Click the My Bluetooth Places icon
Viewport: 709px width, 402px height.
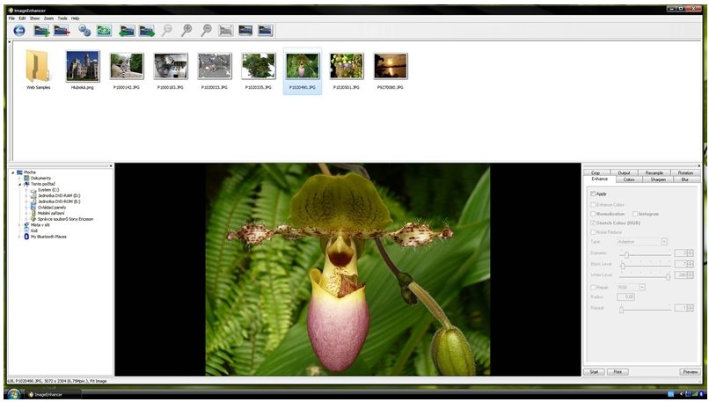[x=26, y=237]
